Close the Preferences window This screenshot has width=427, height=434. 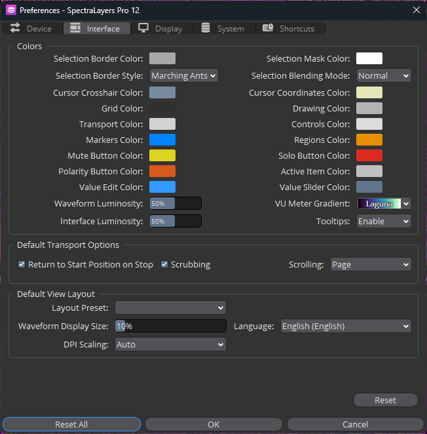coord(417,10)
